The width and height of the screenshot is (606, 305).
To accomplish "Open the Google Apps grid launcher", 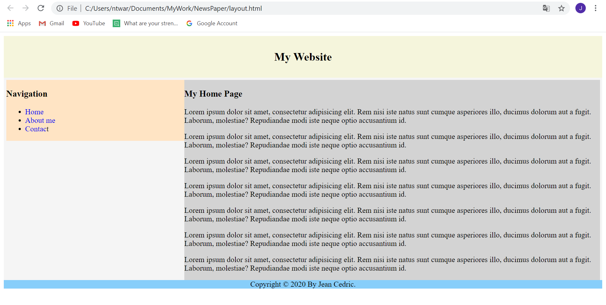I will coord(10,23).
